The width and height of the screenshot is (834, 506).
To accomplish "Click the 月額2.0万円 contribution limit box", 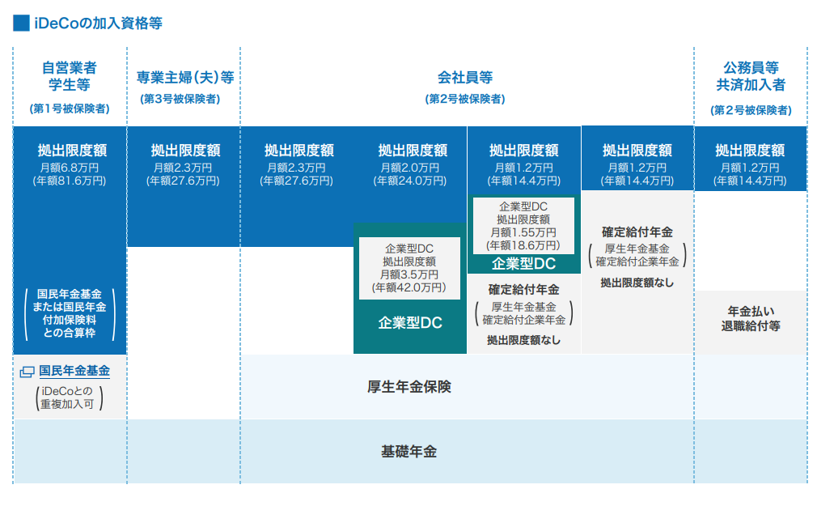I will pos(410,165).
